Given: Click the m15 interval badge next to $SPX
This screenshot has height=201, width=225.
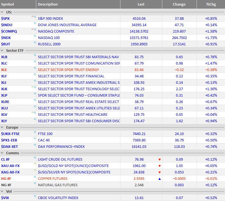Looking at the screenshot, I should (33, 17).
